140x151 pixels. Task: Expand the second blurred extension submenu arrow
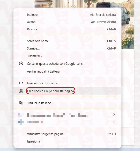pos(114,122)
